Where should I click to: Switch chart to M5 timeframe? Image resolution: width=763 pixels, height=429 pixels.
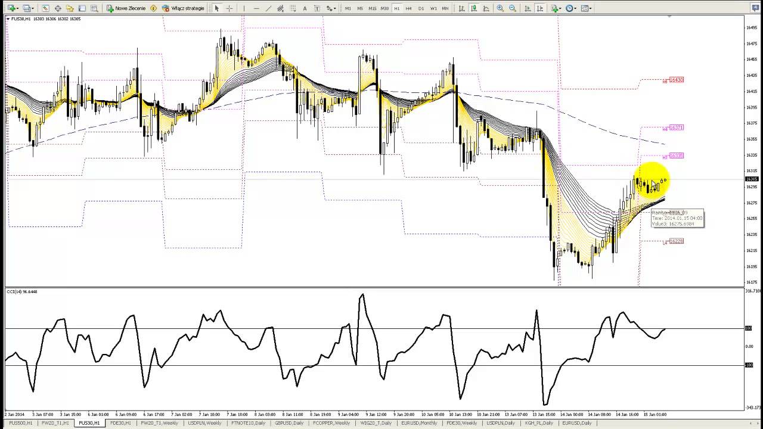pyautogui.click(x=361, y=8)
